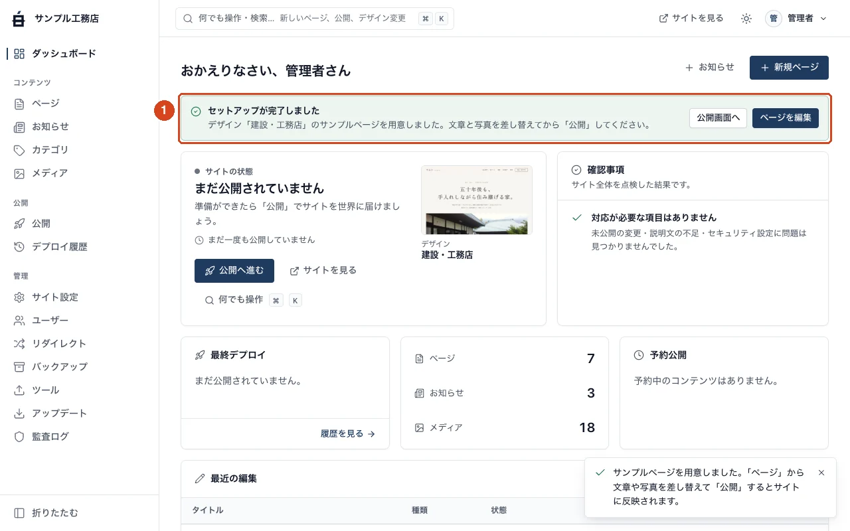850x531 pixels.
Task: Click the サンプル工務店 logo icon
Action: [19, 19]
